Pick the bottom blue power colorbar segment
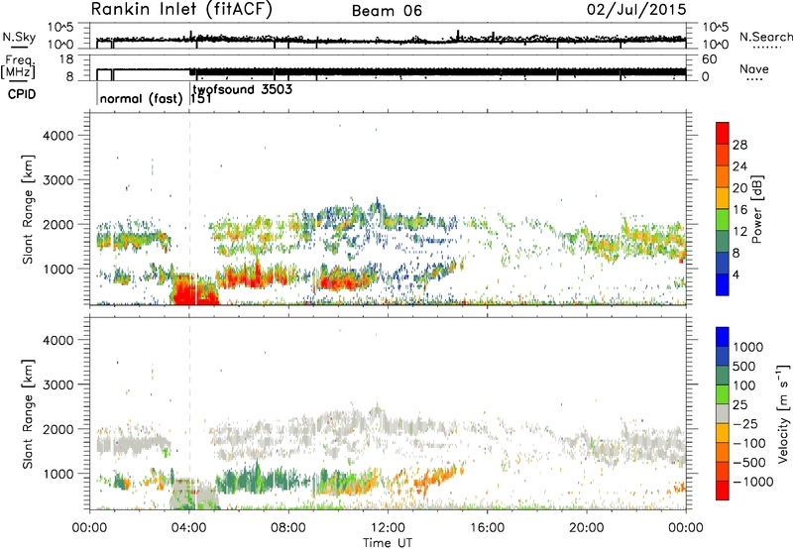Screen dimensions: 793x549 (x=723, y=284)
